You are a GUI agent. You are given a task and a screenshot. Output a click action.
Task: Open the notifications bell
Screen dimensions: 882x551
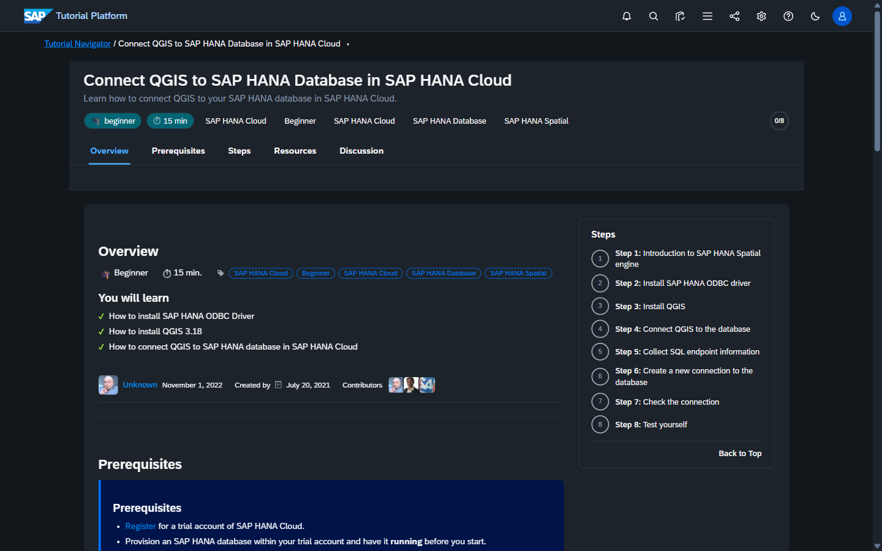[x=627, y=17]
